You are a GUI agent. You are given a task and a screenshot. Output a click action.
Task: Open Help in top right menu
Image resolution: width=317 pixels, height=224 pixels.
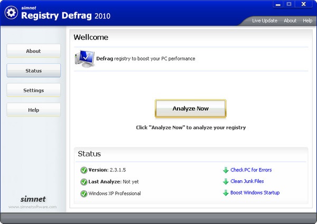click(x=307, y=21)
